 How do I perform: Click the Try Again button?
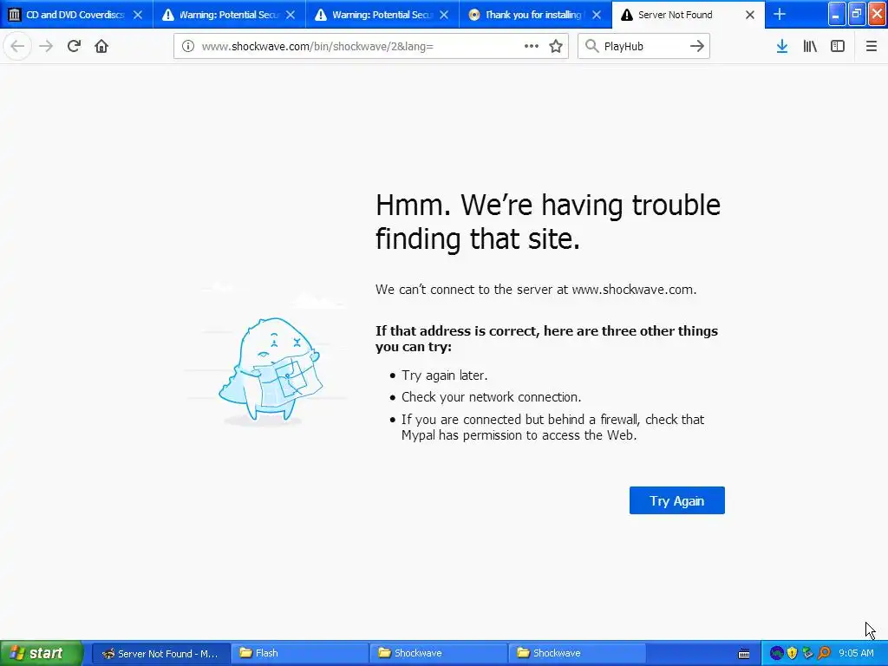point(676,500)
